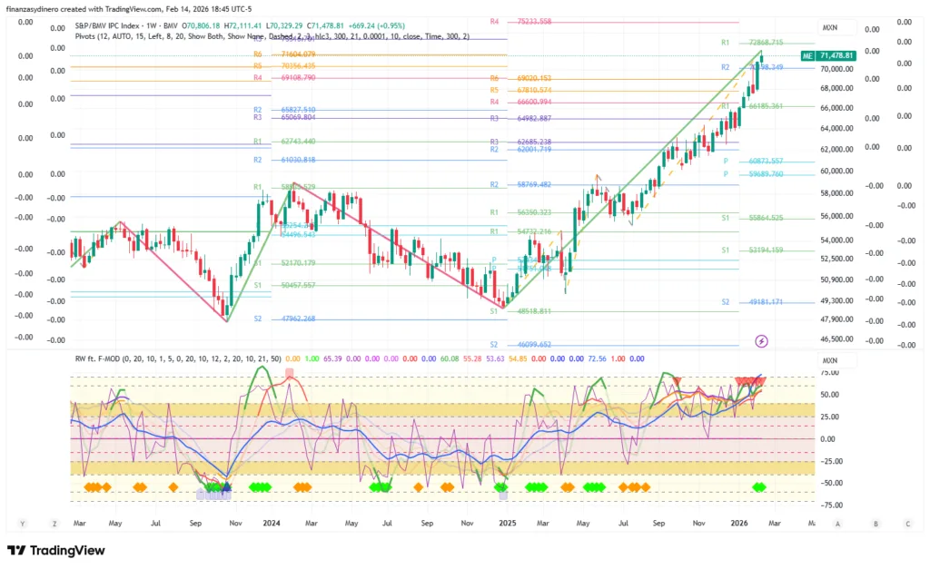Click the green ME badge beside current price
Image resolution: width=930 pixels, height=569 pixels.
tap(806, 56)
